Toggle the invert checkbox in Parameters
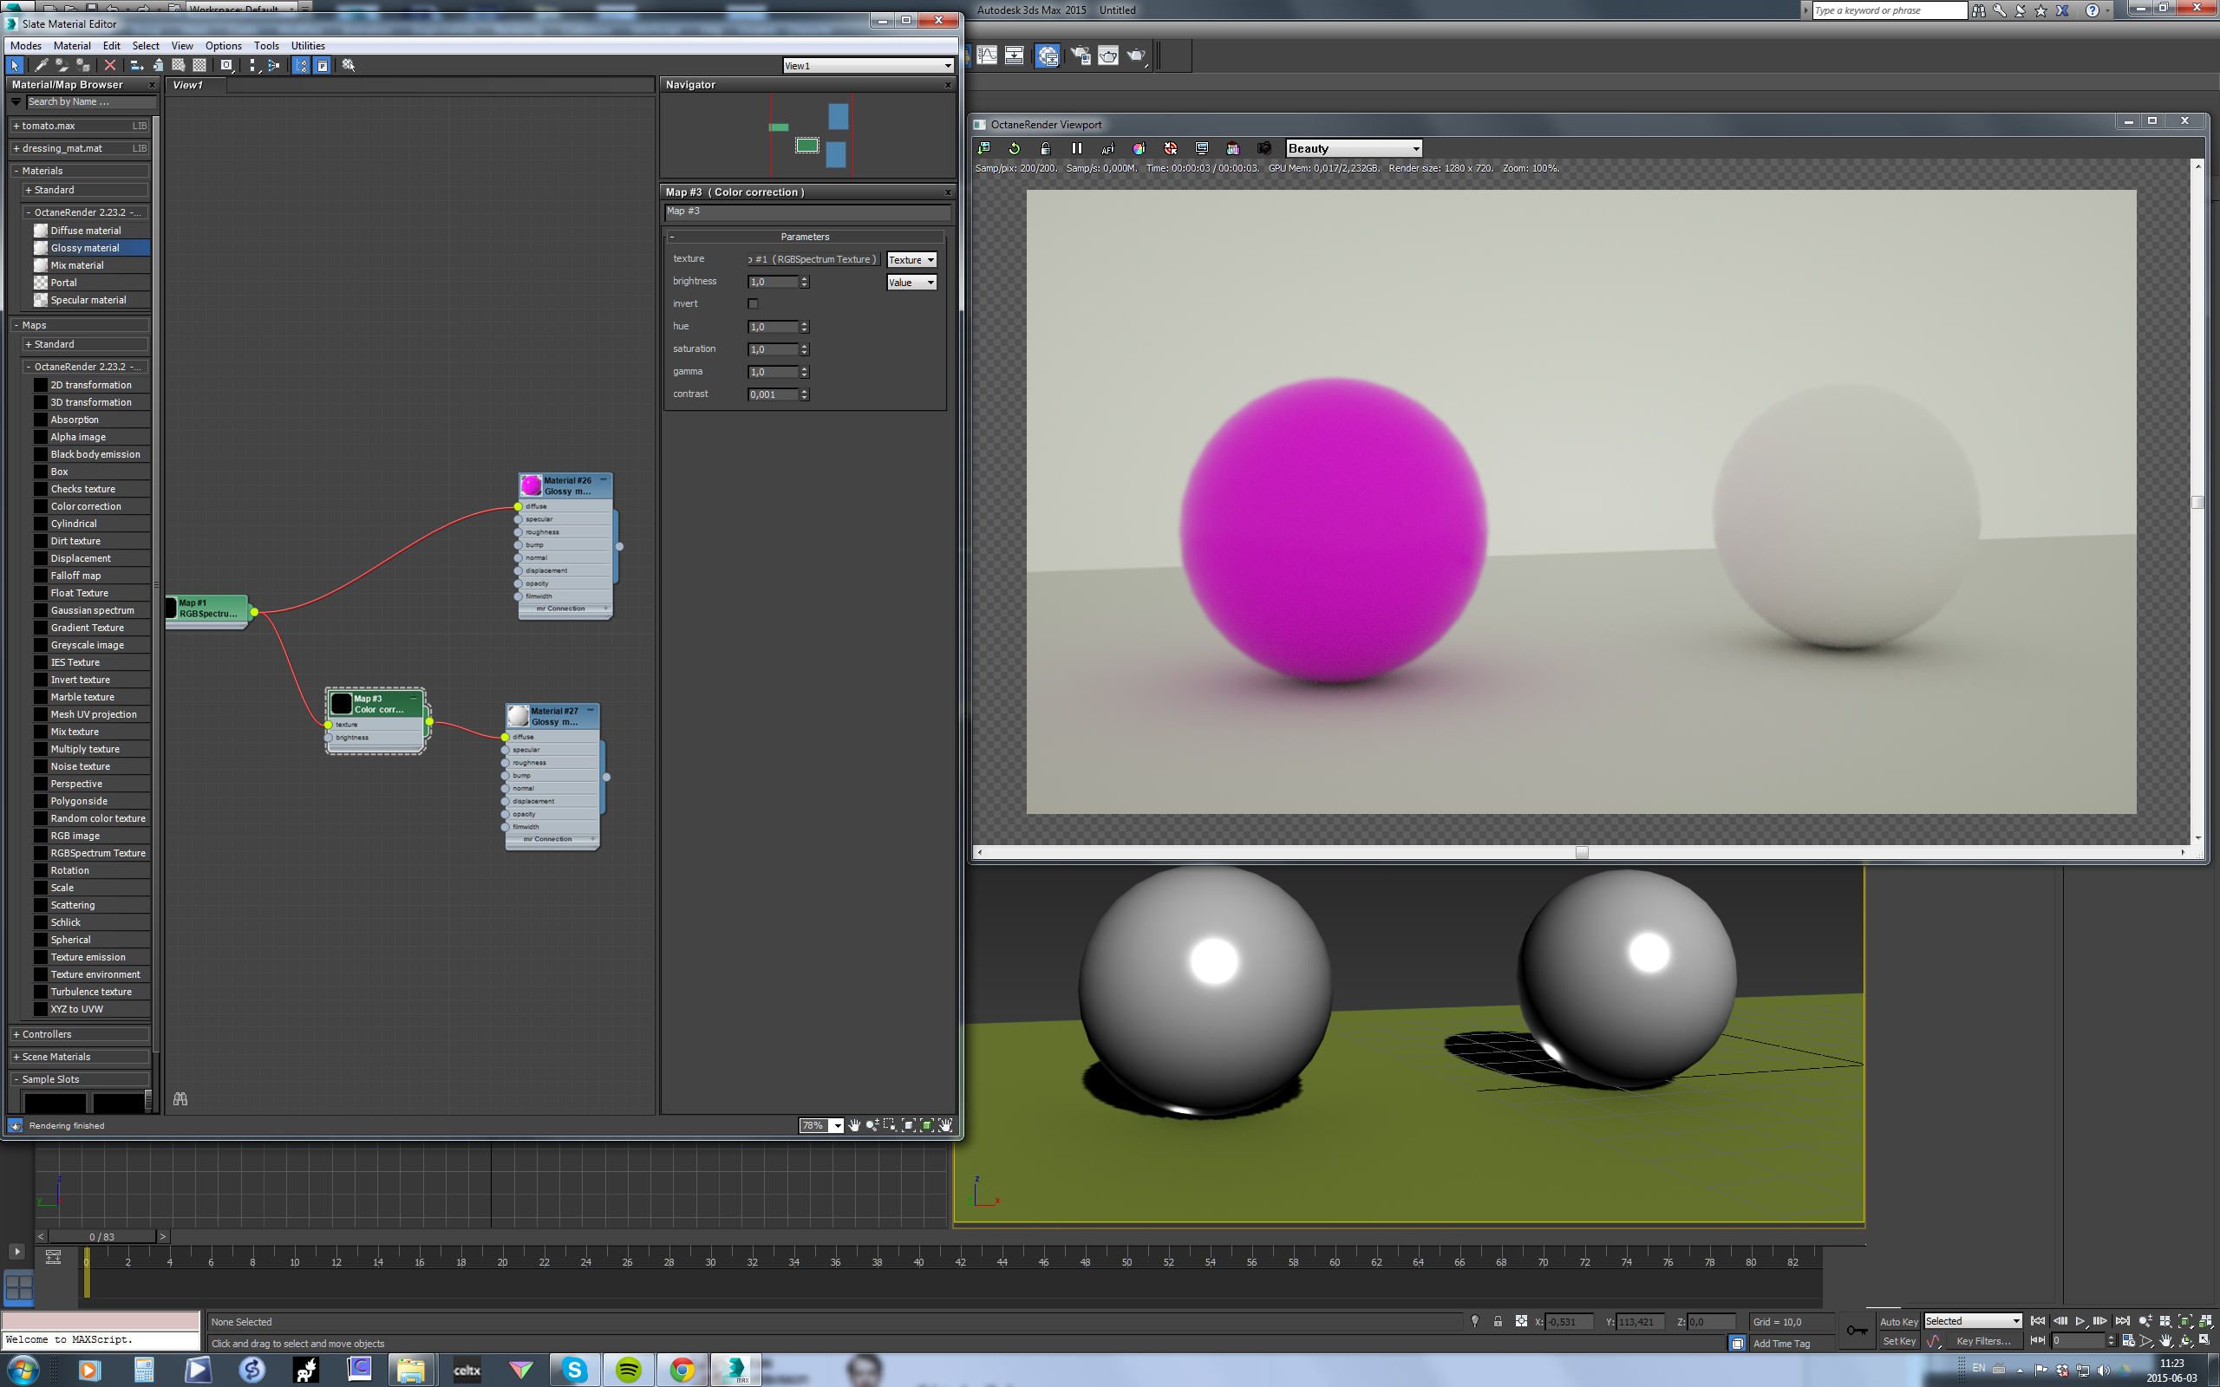Screen dimensions: 2220x1387 [x=753, y=303]
